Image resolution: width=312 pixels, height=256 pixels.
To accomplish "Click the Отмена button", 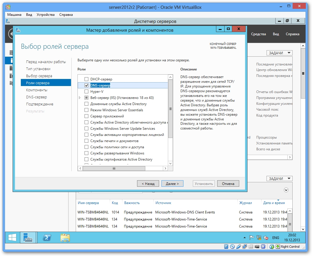I will (x=228, y=183).
